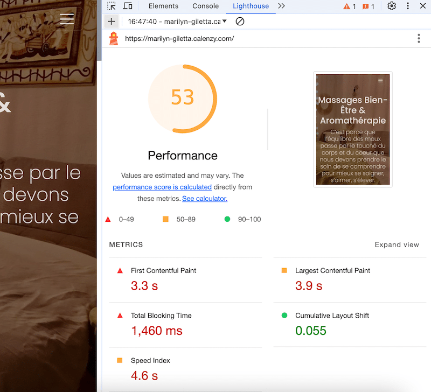Click the plus icon to start new Lighthouse report
This screenshot has height=392, width=431.
tap(111, 22)
